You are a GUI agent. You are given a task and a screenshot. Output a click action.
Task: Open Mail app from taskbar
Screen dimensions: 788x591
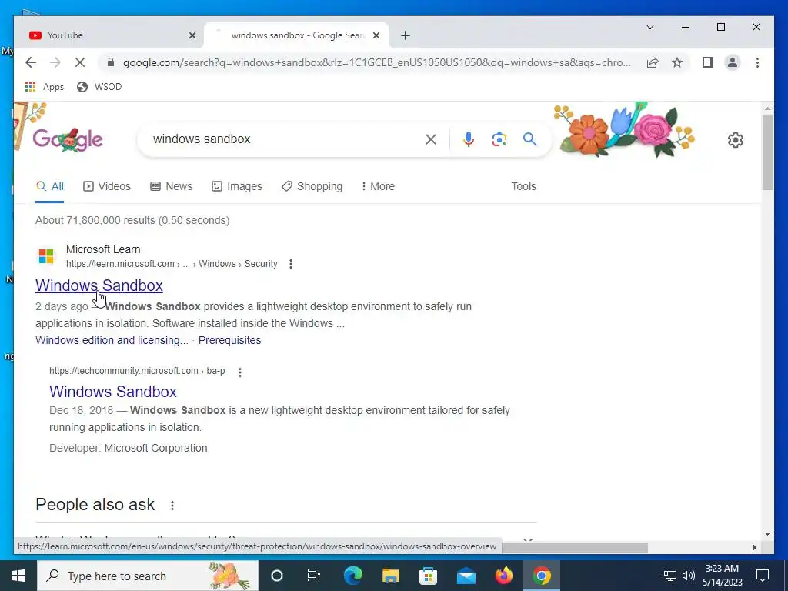466,576
